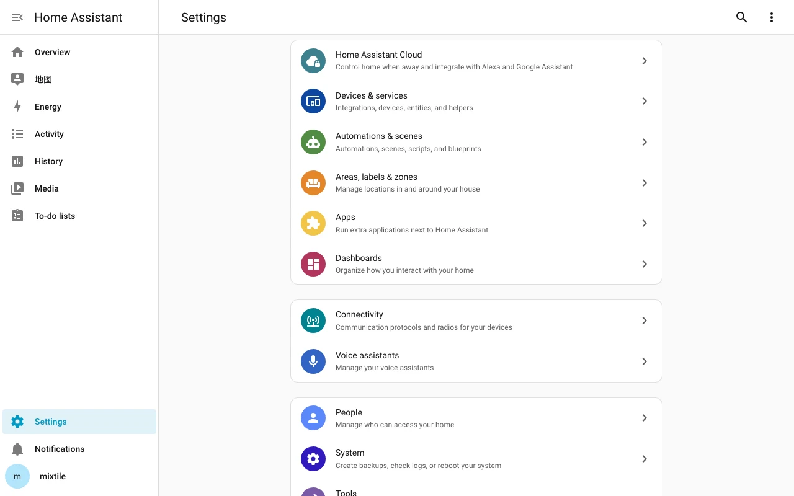Screen dimensions: 794x496
Task: Expand the Apps row chevron
Action: [645, 223]
